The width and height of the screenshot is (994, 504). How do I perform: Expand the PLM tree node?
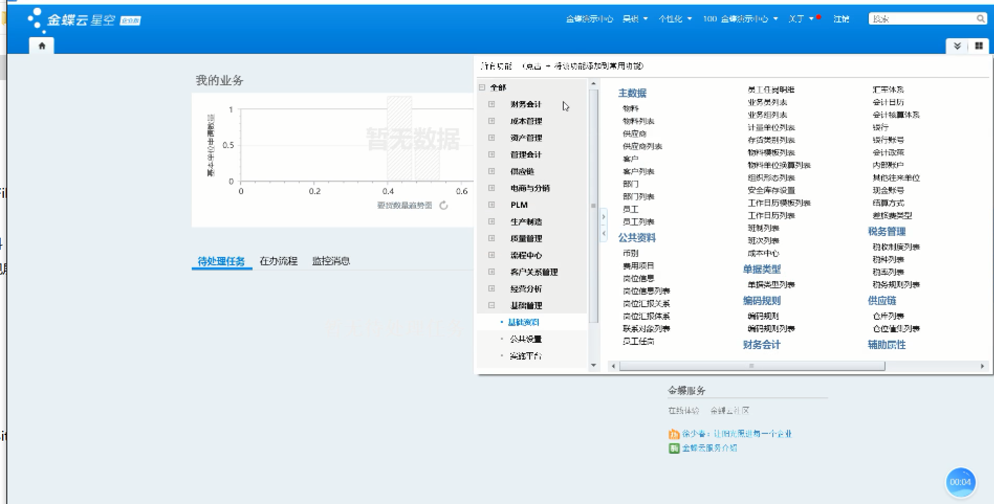click(x=491, y=205)
